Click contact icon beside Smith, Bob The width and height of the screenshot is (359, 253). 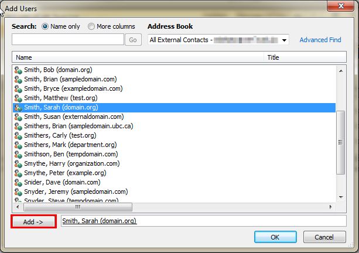(18, 70)
